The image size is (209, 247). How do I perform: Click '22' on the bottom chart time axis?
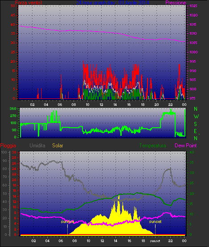click(x=170, y=241)
